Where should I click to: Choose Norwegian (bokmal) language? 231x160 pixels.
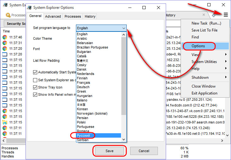point(99,113)
